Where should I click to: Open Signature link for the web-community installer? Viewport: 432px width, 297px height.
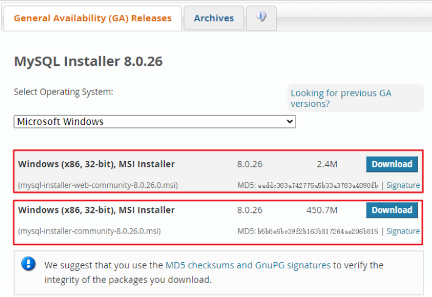(x=403, y=185)
